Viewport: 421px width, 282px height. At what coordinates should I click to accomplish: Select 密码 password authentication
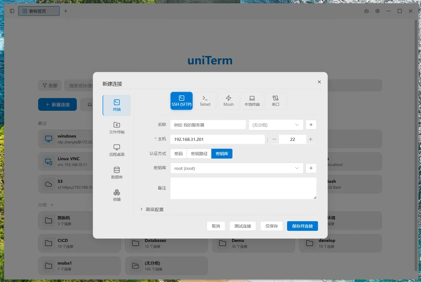click(178, 154)
